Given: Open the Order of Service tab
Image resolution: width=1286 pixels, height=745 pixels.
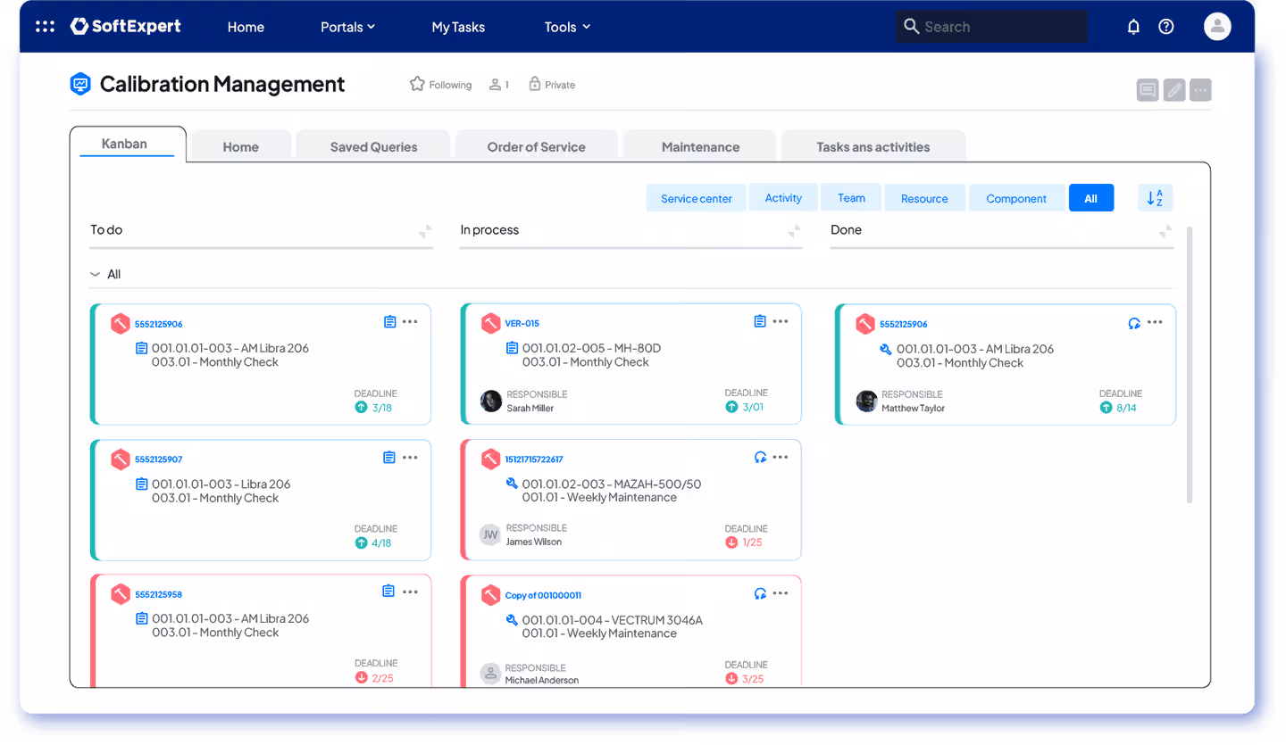Looking at the screenshot, I should 536,146.
